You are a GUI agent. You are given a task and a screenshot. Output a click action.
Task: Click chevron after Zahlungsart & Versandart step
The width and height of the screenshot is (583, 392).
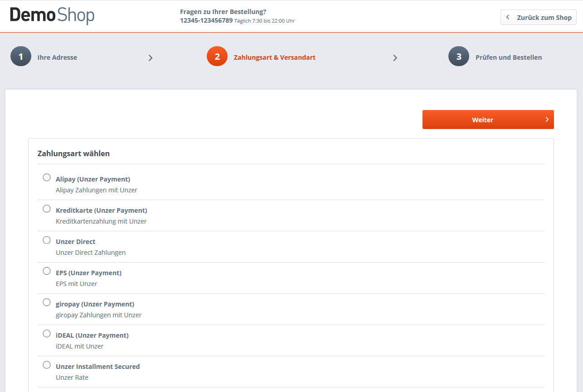tap(395, 58)
